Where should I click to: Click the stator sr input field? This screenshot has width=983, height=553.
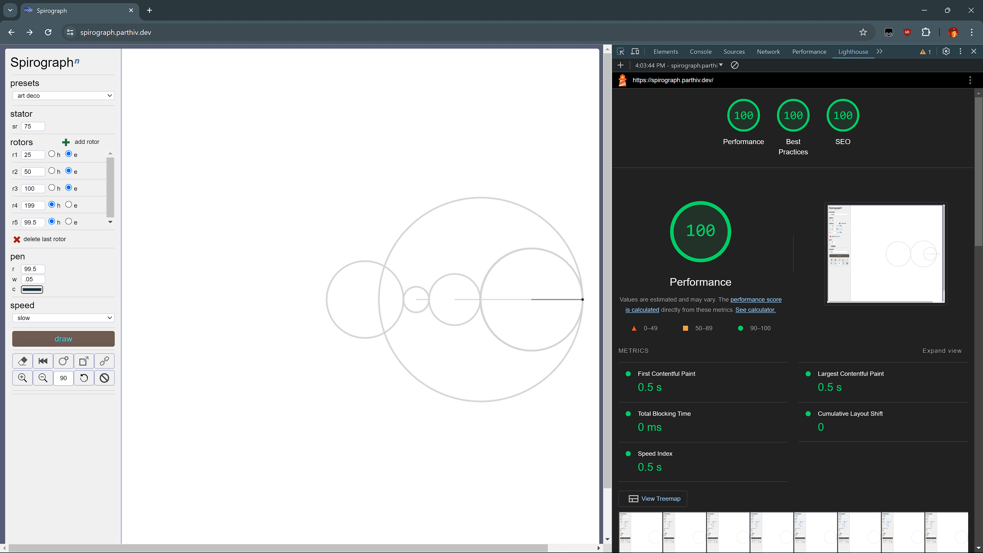pyautogui.click(x=33, y=126)
